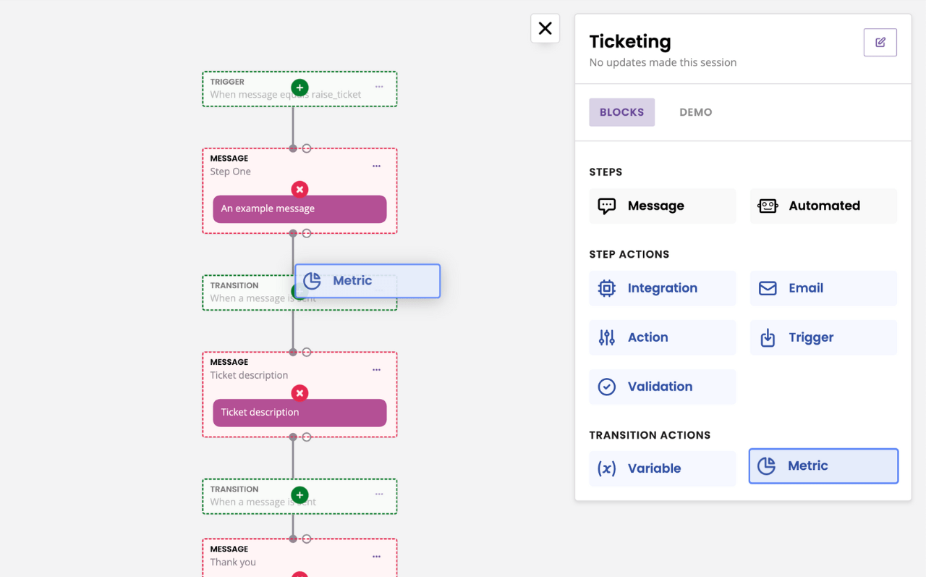Edit the Ticketing flow name pencil icon
Screen dimensions: 926x577
tap(880, 43)
